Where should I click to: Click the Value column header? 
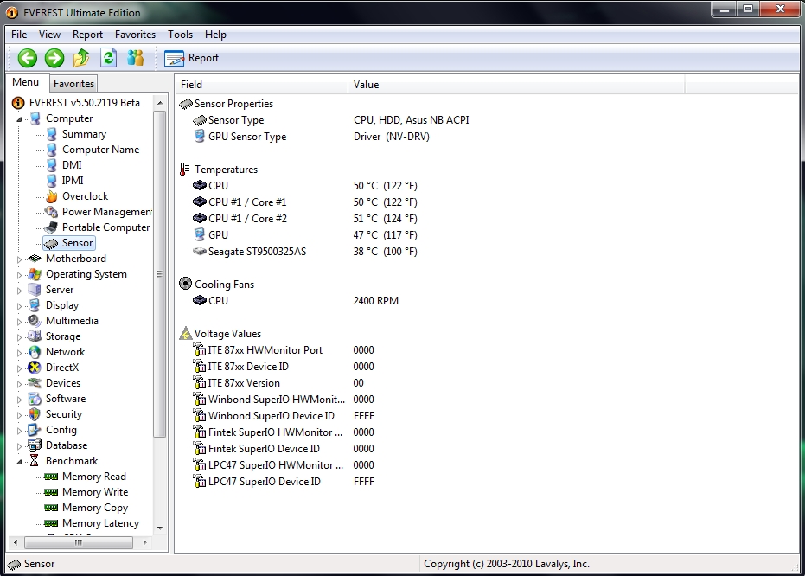click(x=516, y=85)
